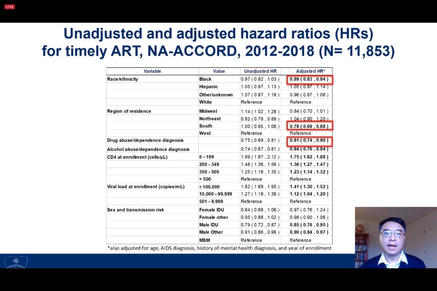This screenshot has height=291, width=437.
Task: Select the '0 - 199' CD4 category
Action: click(x=206, y=157)
